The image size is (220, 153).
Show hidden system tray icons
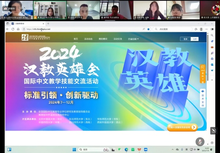coord(173,149)
